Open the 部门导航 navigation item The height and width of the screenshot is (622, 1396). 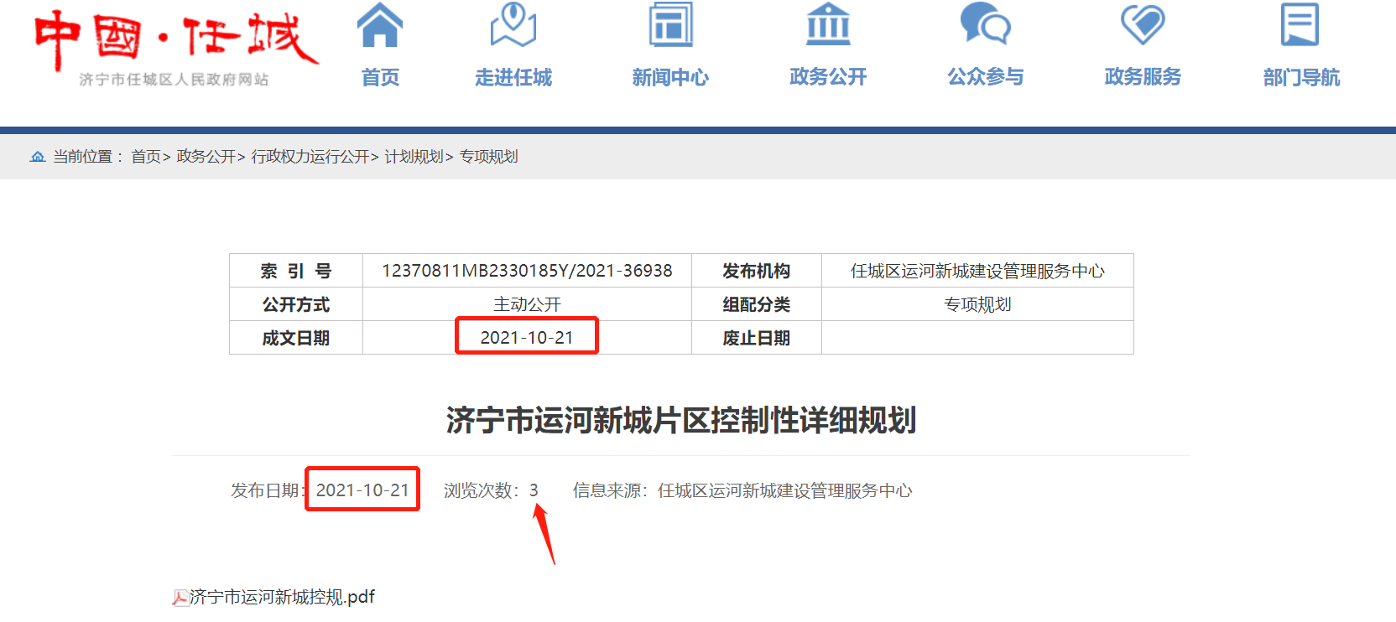tap(1301, 77)
